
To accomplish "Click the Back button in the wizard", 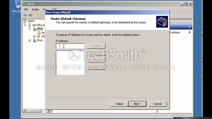I will (x=119, y=104).
